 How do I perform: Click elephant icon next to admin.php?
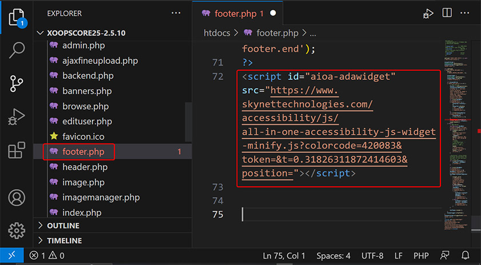(54, 45)
